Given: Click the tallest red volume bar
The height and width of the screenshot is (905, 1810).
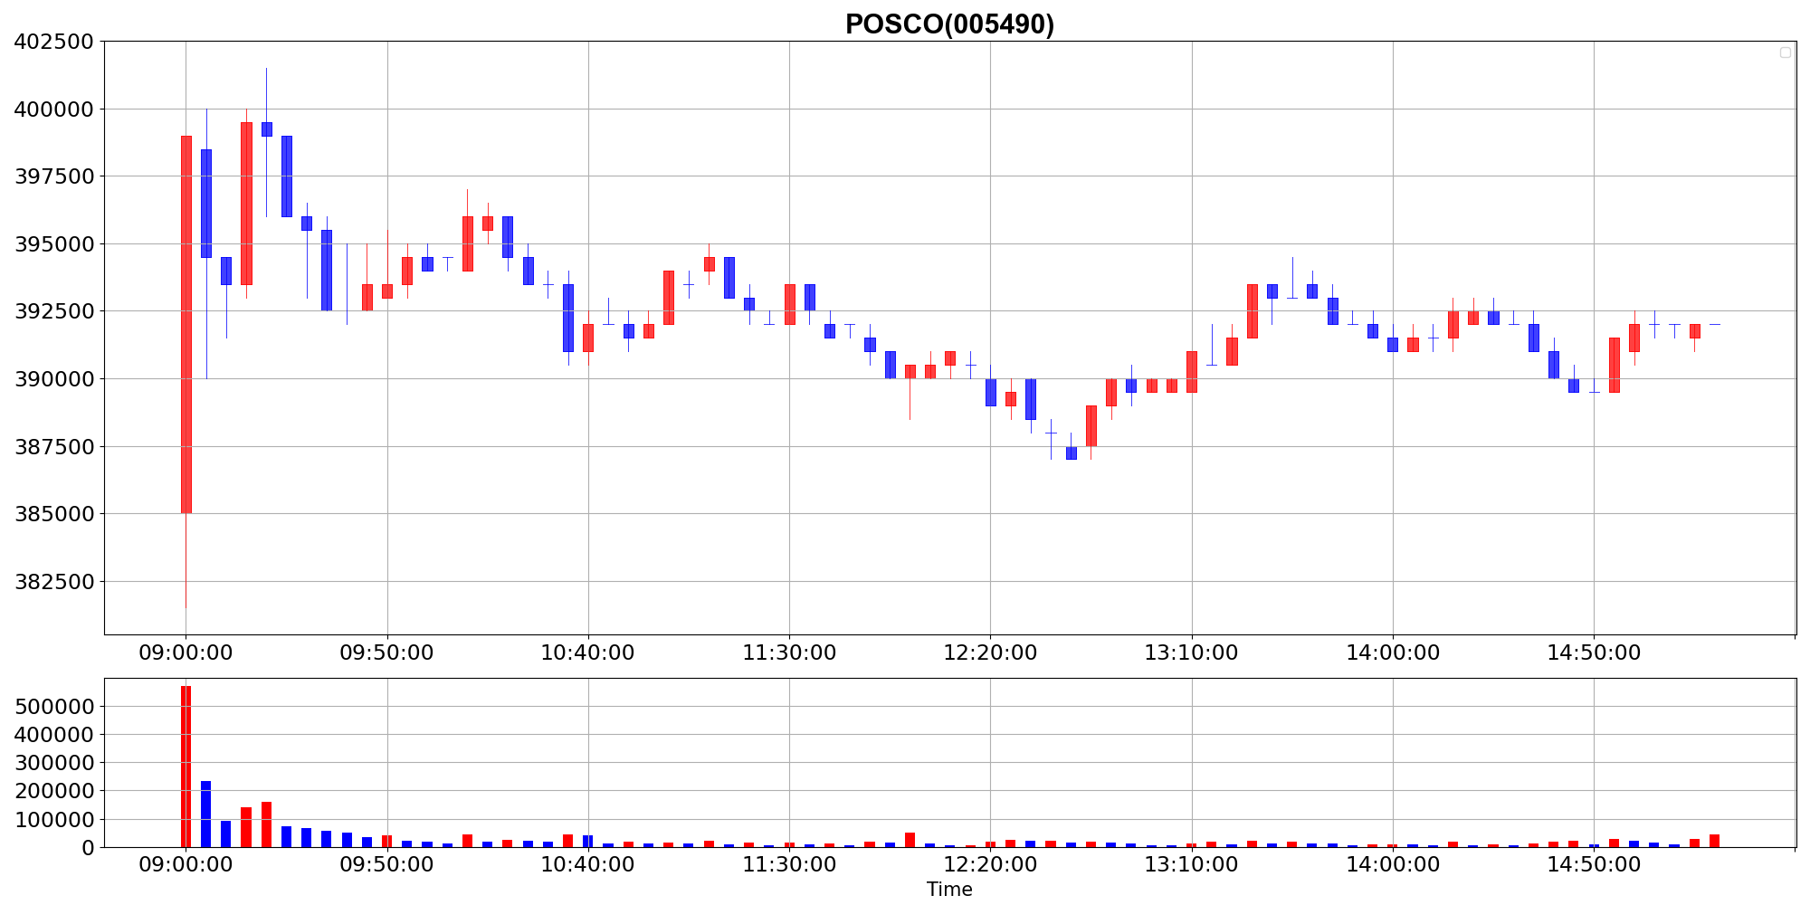Looking at the screenshot, I should click(x=186, y=767).
